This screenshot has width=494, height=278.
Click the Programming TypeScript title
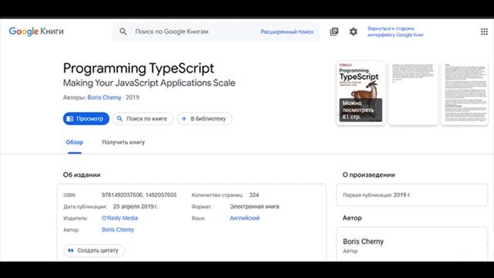pos(139,68)
